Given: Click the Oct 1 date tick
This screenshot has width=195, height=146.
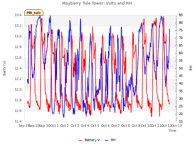Looking at the screenshot, I should (x=55, y=126).
